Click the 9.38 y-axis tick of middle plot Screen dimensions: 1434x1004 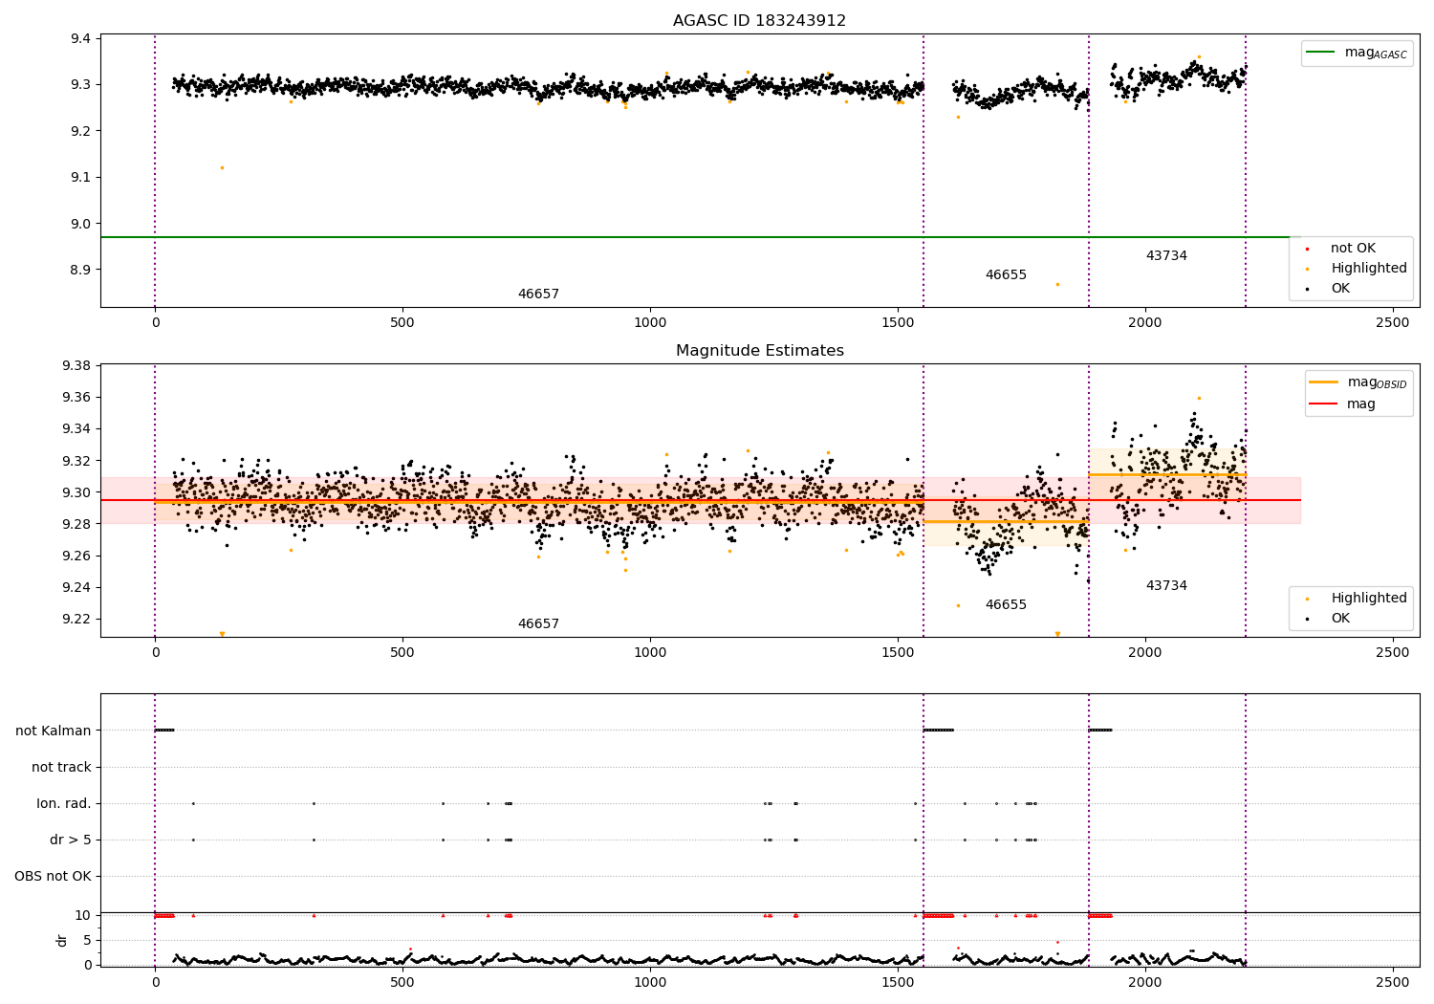(76, 366)
